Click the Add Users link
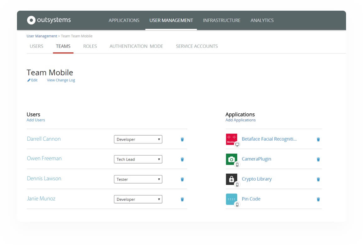Screen dimensions: 363x245 36,120
